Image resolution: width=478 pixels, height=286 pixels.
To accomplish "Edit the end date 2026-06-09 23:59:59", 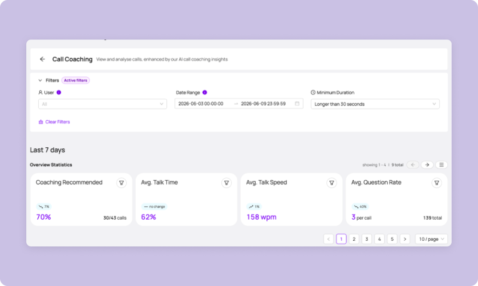I will click(x=263, y=103).
